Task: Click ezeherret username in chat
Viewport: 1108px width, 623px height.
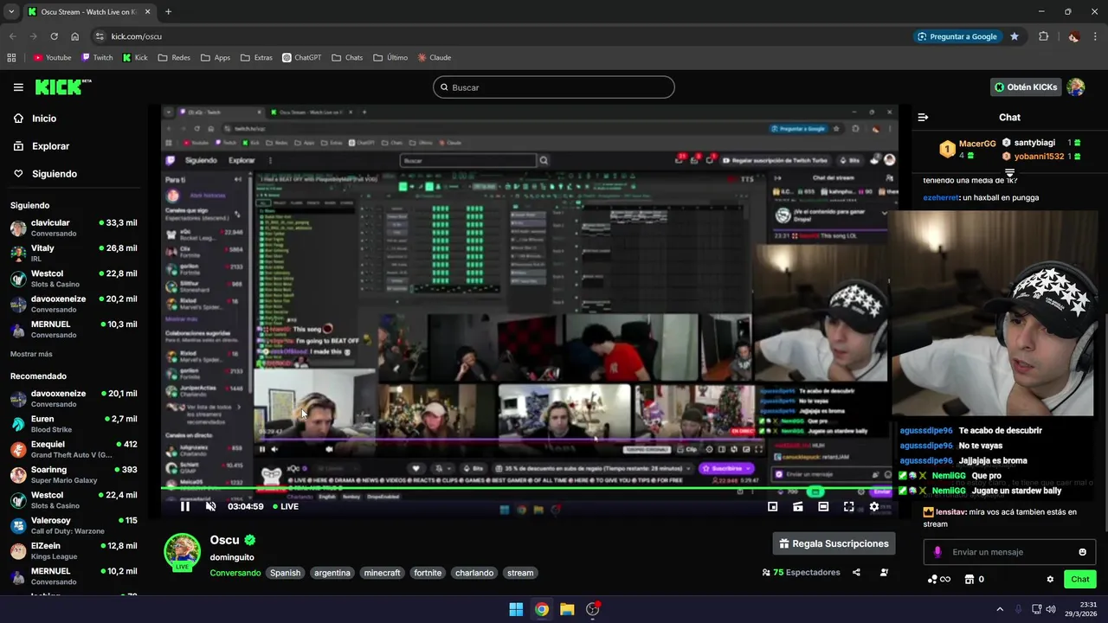Action: (941, 197)
